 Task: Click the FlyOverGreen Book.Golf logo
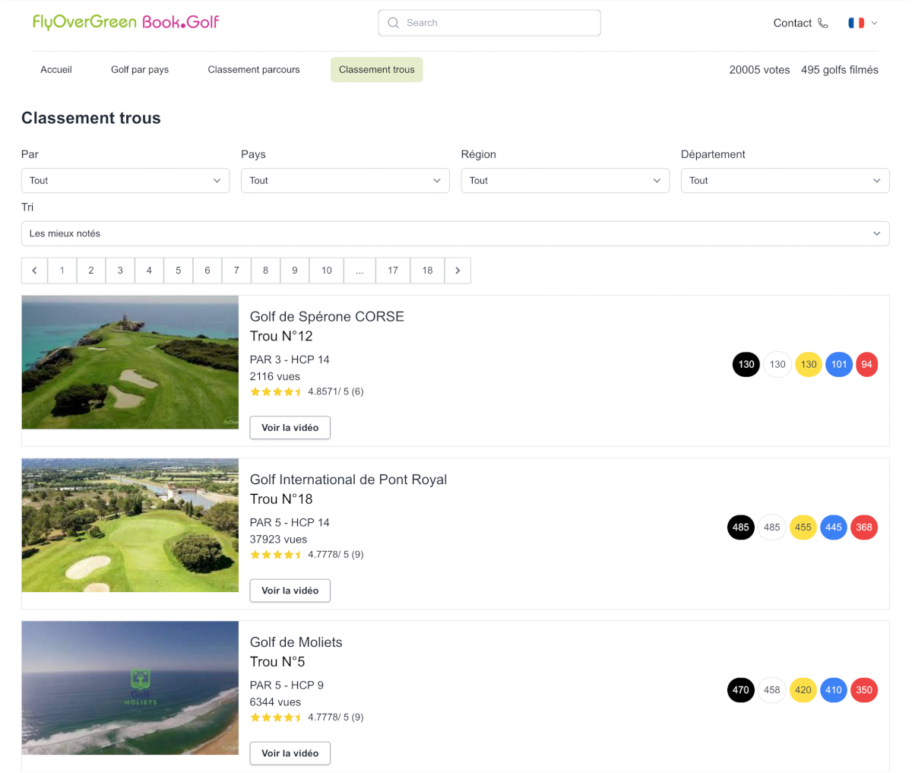[x=125, y=22]
